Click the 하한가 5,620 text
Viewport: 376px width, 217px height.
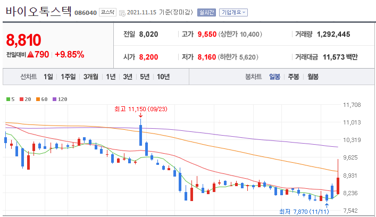tap(238, 57)
